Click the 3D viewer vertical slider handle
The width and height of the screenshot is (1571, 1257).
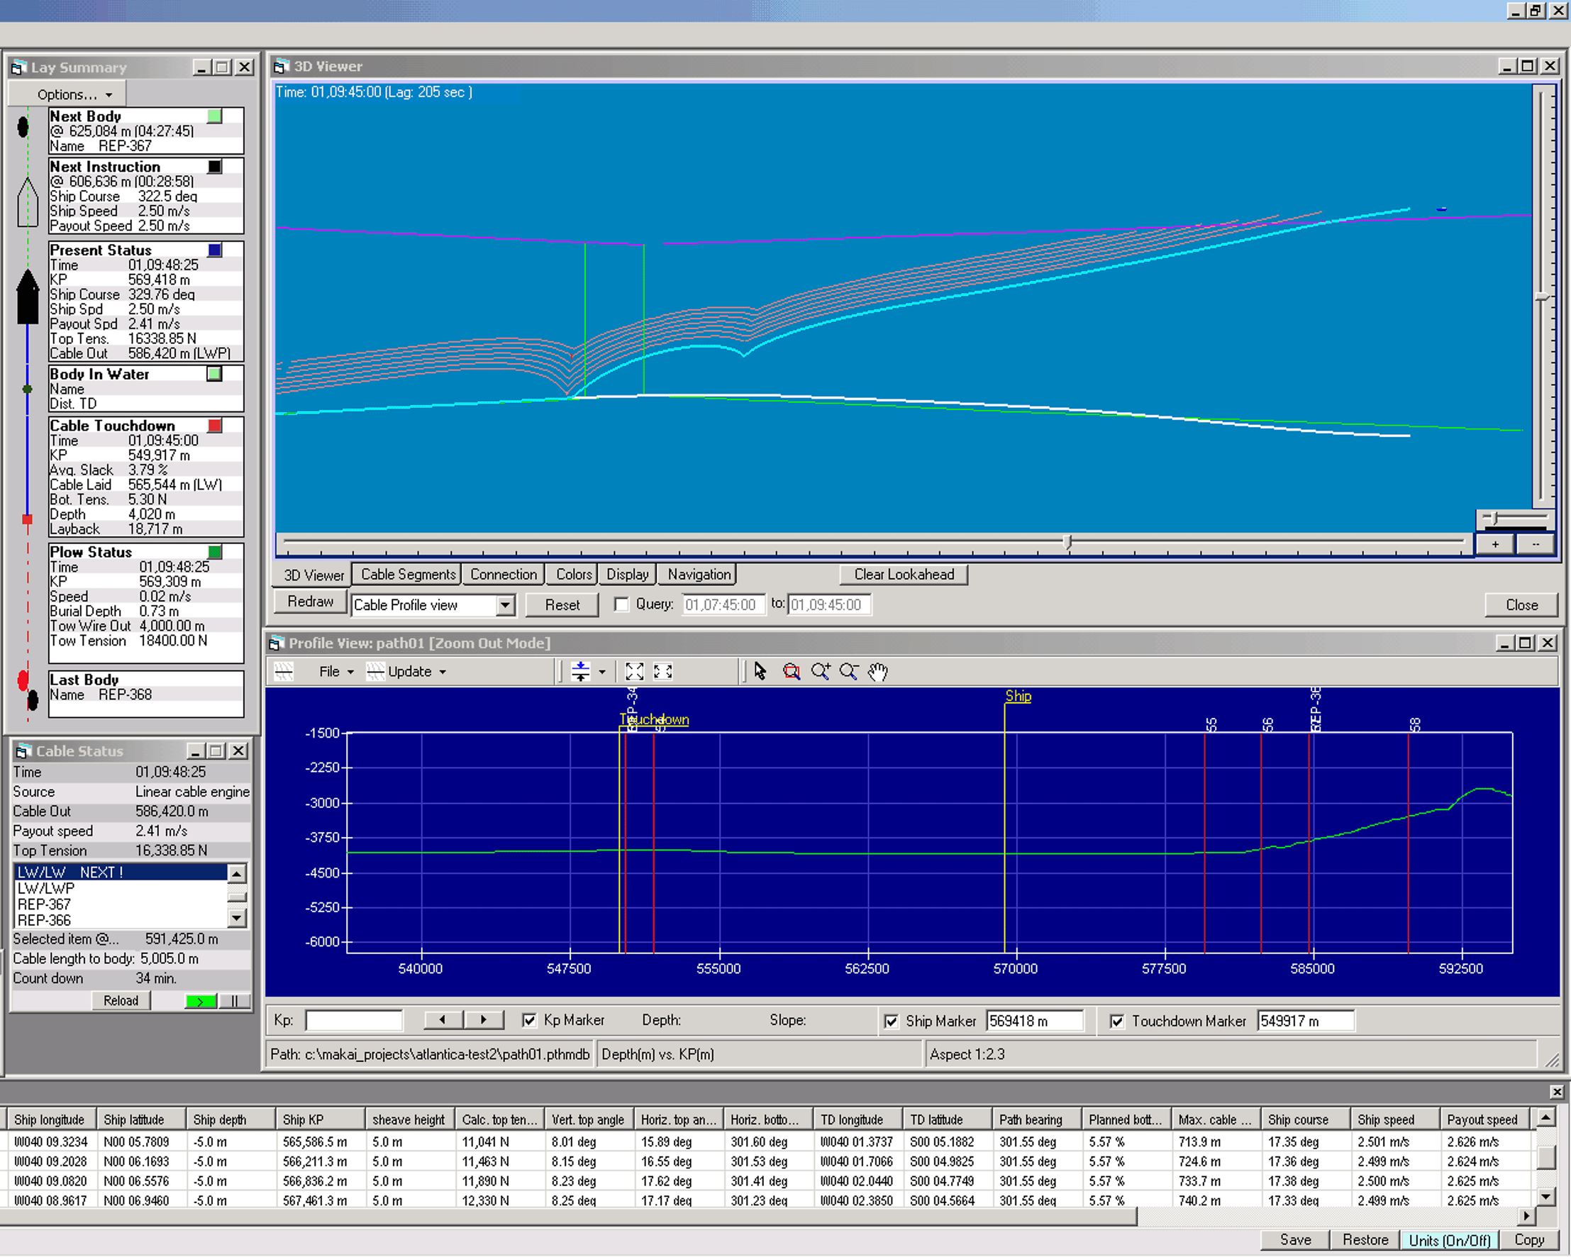1542,297
